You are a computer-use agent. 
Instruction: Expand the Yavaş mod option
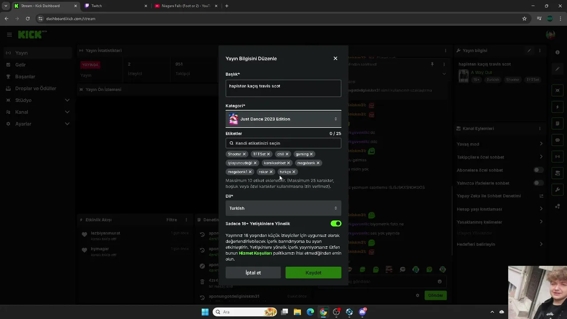(x=500, y=144)
